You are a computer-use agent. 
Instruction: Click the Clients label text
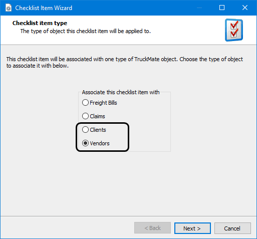pos(98,130)
